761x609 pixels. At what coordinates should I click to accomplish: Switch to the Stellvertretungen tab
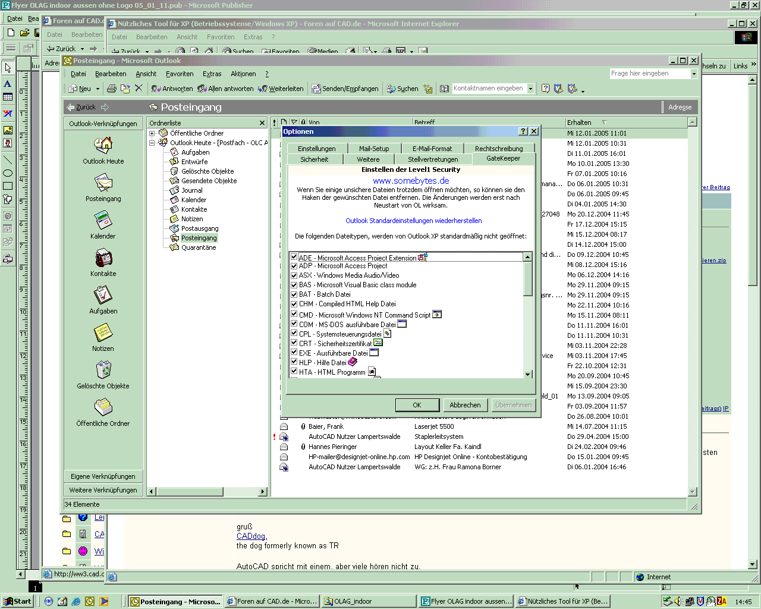pos(433,159)
